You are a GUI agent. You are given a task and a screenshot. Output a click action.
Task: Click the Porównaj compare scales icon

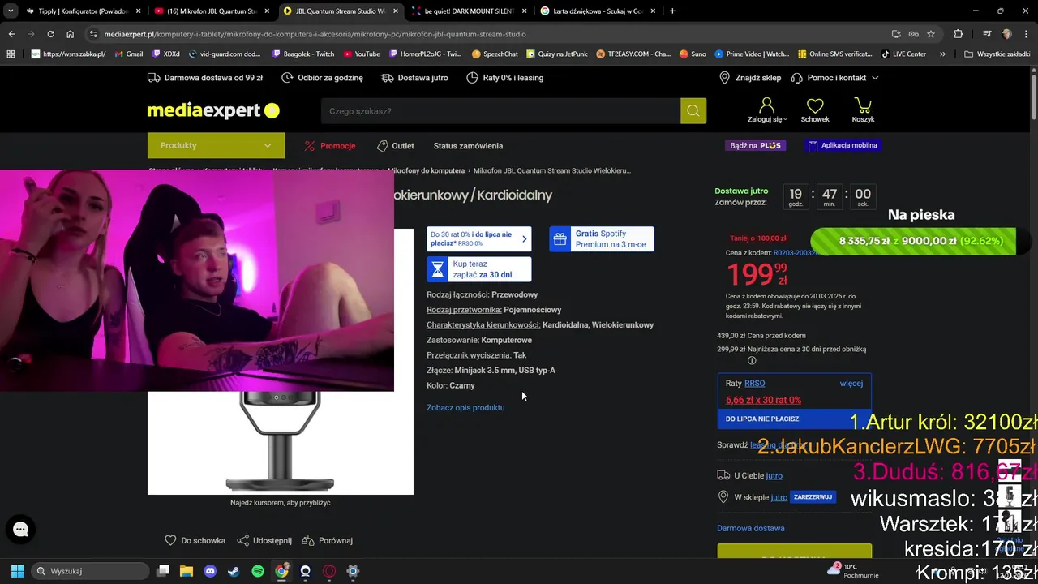(327, 541)
